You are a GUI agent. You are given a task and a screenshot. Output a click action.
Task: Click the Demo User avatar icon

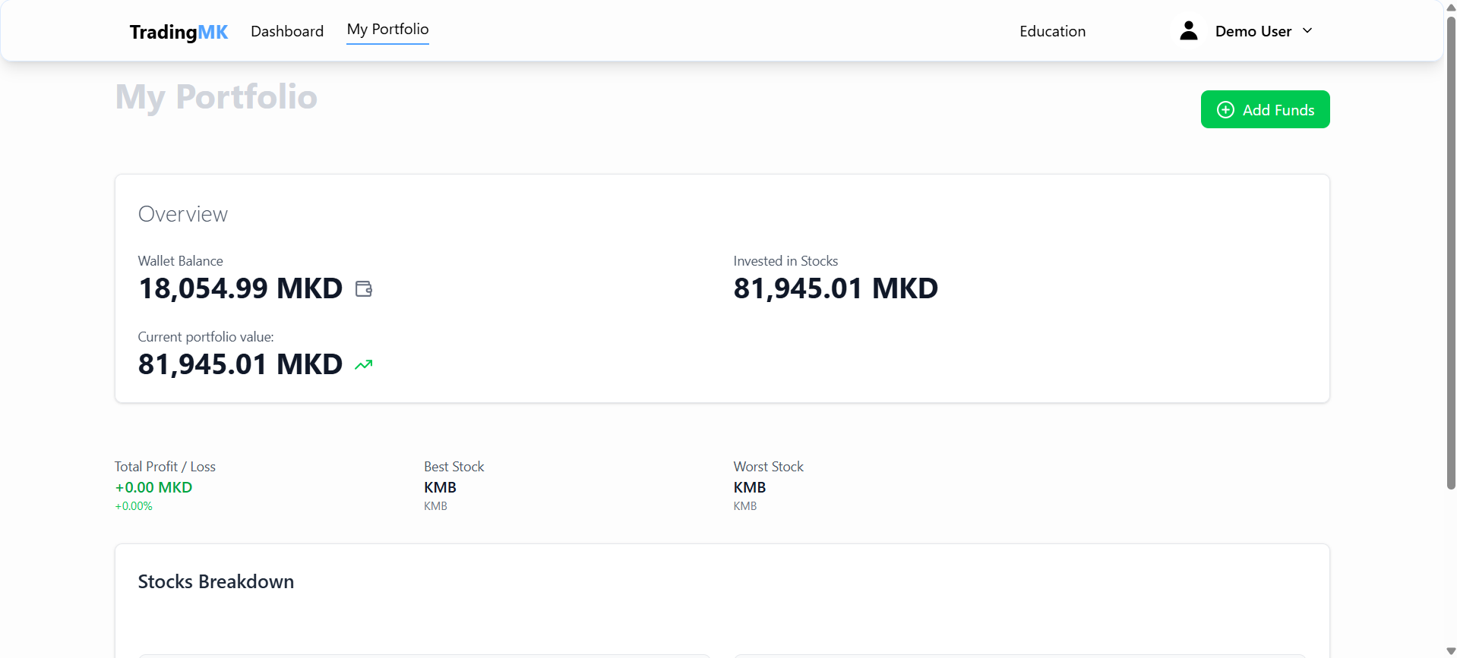click(x=1188, y=31)
